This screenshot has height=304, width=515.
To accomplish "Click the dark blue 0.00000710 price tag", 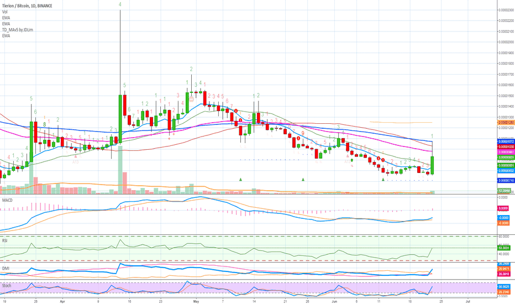I will 506,180.
